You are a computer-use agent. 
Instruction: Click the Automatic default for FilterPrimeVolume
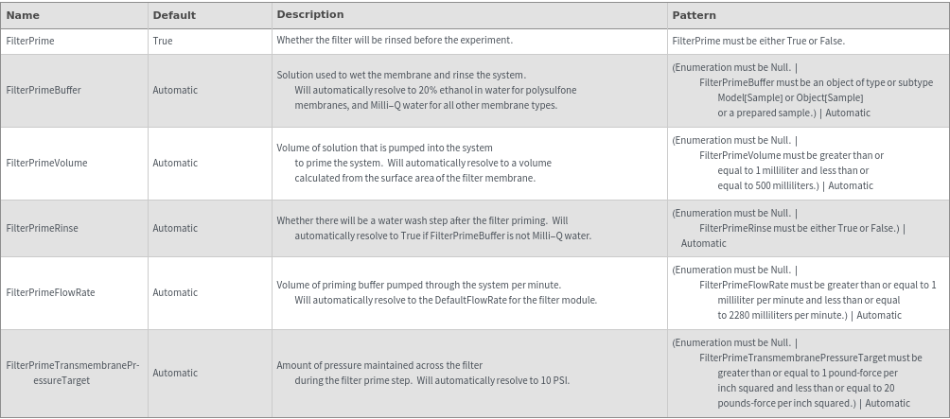(175, 163)
